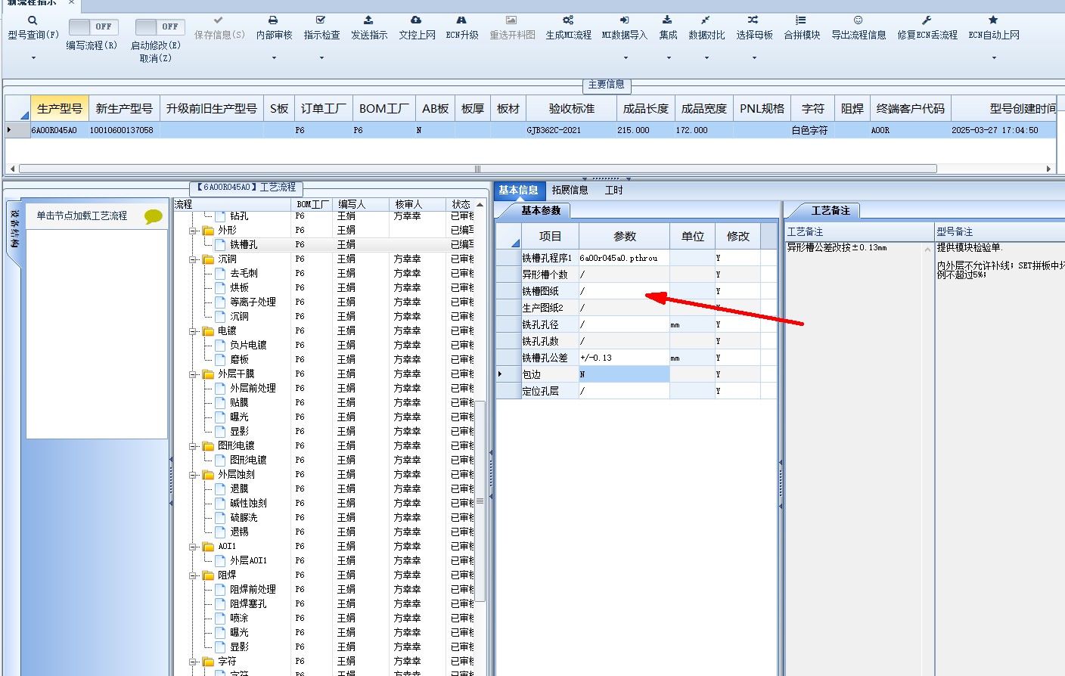Open dropdown arrow under 数据对比

pyautogui.click(x=706, y=58)
